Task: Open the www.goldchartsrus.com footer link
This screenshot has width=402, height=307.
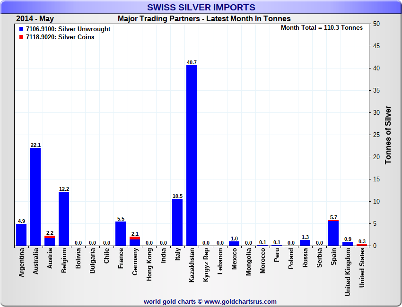Action: [x=240, y=302]
